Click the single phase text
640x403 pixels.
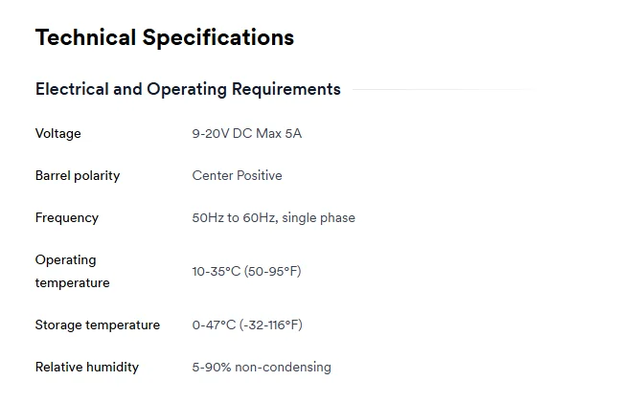(x=319, y=217)
